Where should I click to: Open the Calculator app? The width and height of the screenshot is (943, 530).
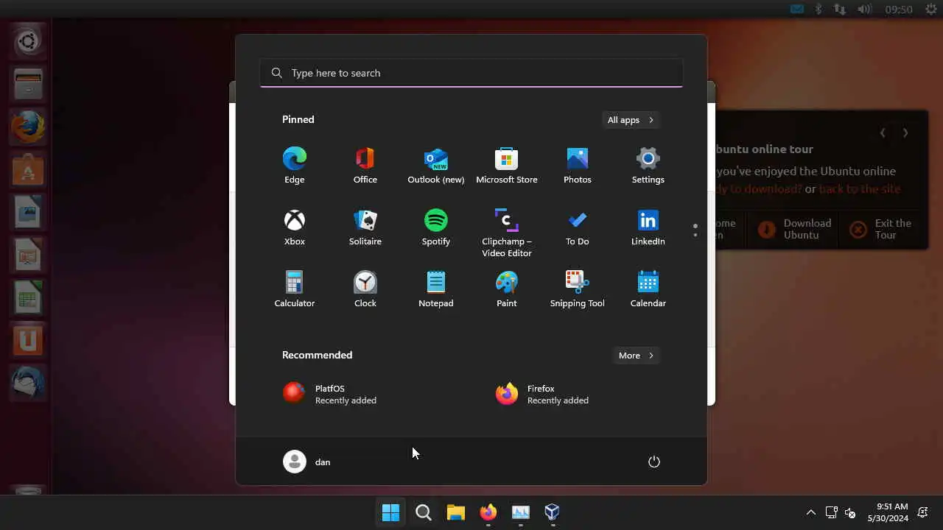point(294,289)
